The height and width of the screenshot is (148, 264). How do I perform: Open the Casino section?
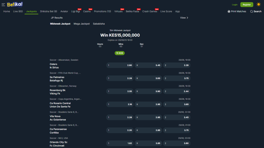[87, 11]
